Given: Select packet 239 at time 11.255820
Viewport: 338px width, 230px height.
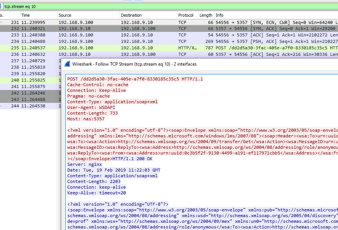Looking at the screenshot, I should (x=30, y=74).
